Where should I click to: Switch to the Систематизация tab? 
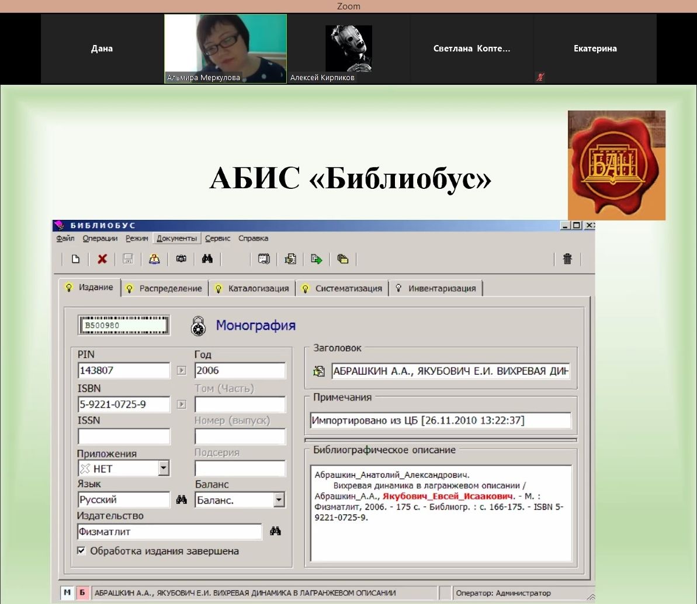point(342,288)
